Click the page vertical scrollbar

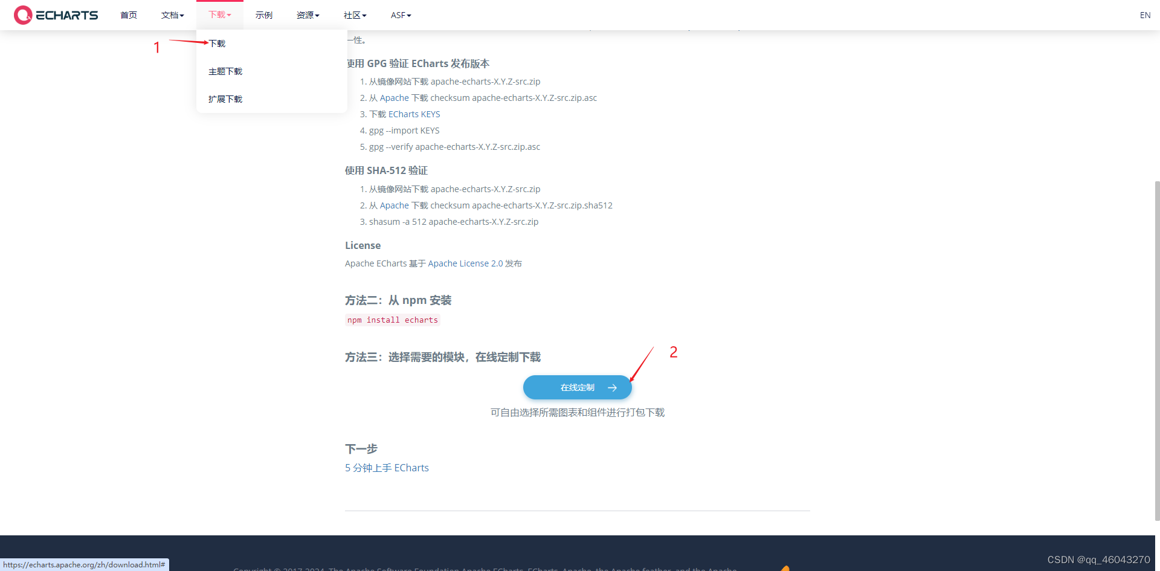[x=1157, y=350]
